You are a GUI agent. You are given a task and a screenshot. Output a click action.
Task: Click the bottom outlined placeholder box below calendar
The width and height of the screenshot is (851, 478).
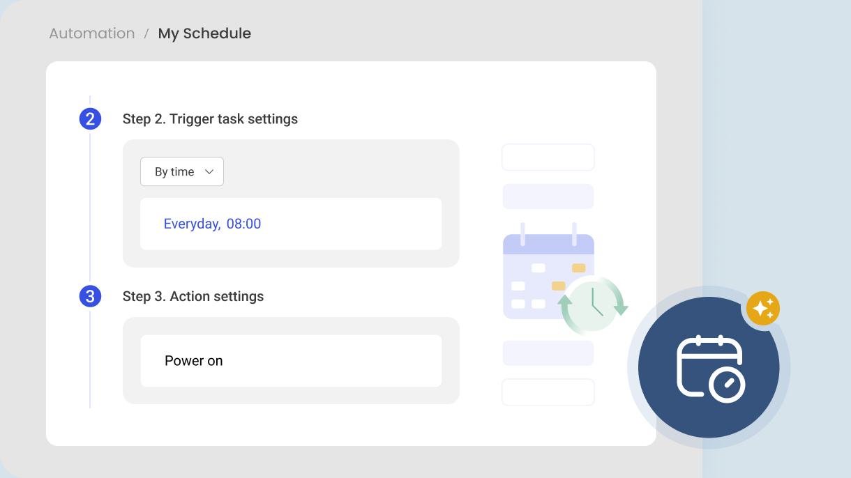pos(548,392)
